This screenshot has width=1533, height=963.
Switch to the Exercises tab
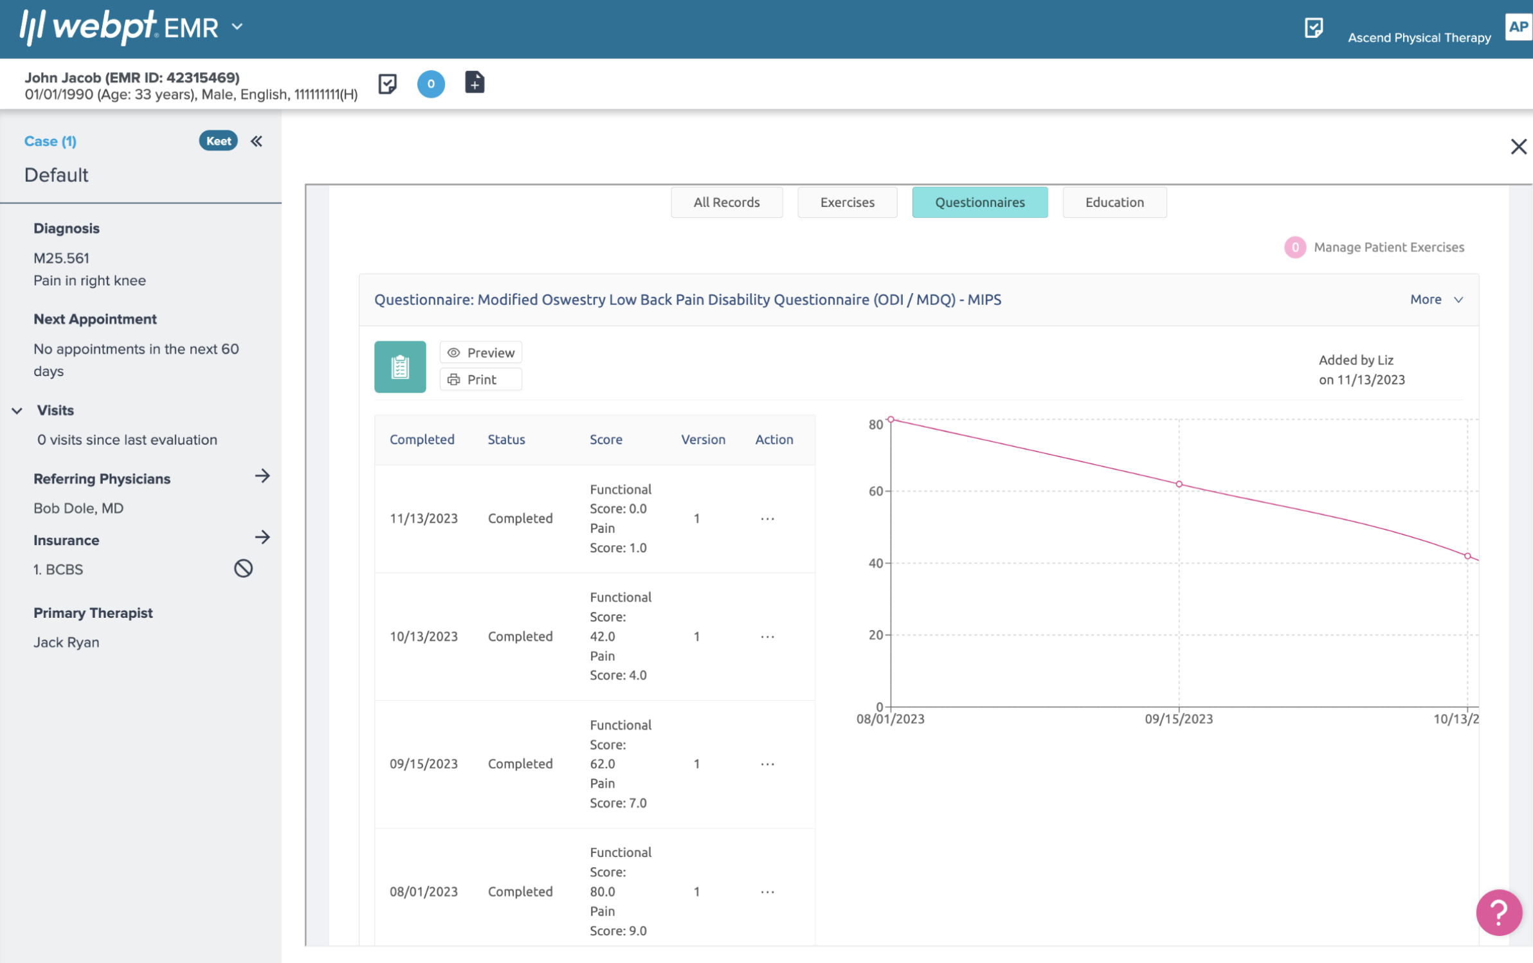(x=846, y=202)
